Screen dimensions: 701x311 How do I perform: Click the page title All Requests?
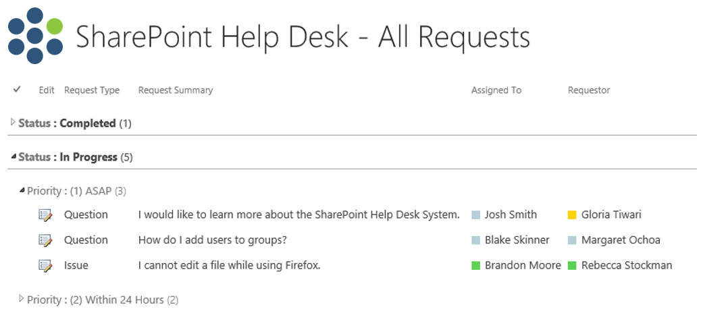coord(303,38)
